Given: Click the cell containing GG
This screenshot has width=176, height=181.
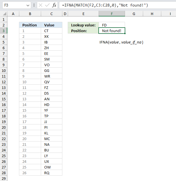Looking at the screenshot, I should pos(52,70).
